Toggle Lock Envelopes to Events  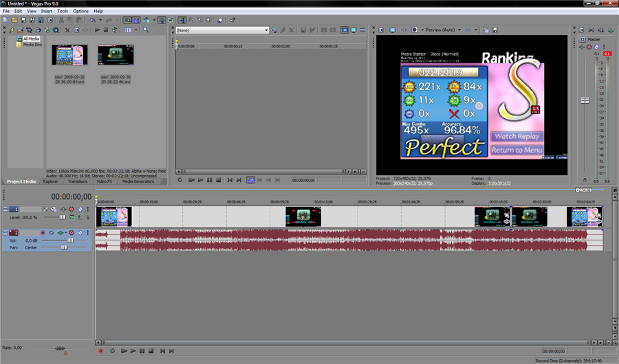click(162, 20)
